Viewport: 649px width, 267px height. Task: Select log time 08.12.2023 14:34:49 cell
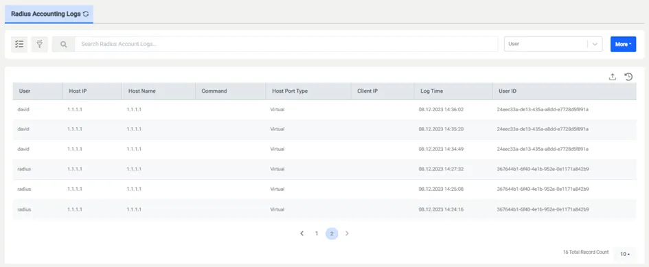[x=441, y=149]
